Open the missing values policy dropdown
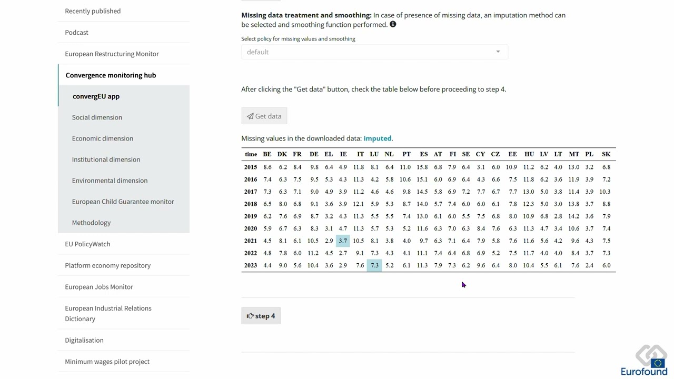This screenshot has height=379, width=674. (374, 52)
